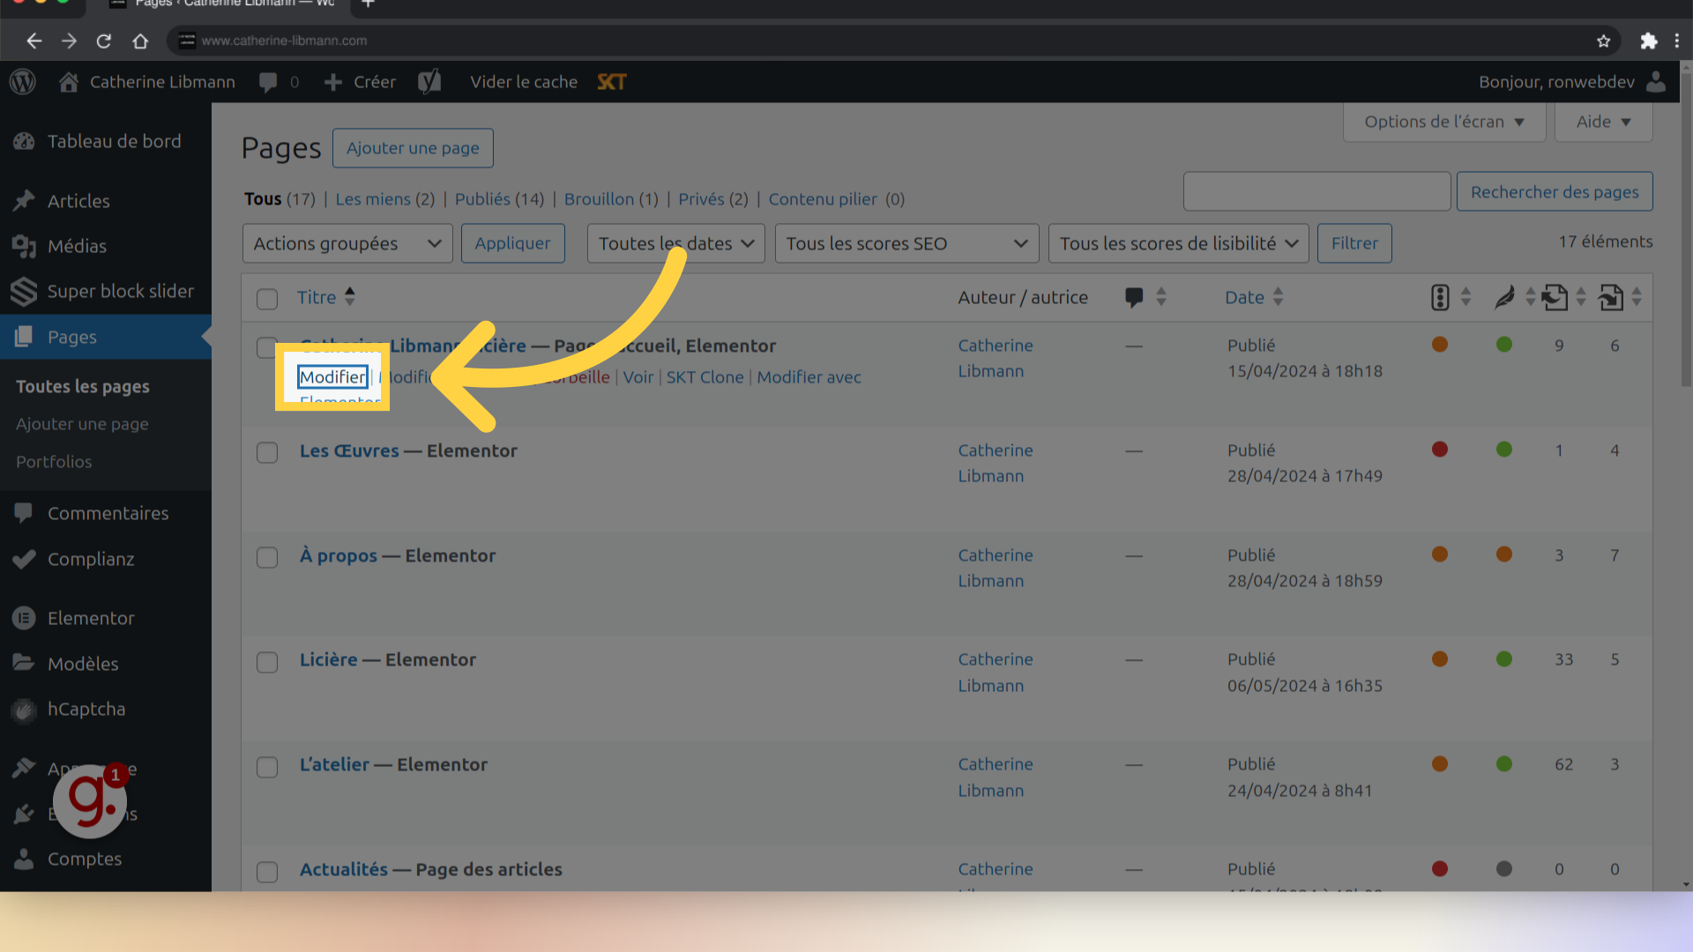Click Modifier link under the first page
1693x952 pixels.
(x=332, y=377)
